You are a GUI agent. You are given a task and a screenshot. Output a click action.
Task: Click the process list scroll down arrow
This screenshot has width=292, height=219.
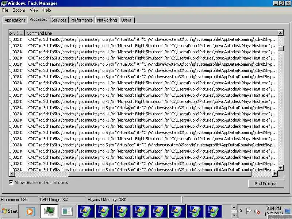point(281,168)
